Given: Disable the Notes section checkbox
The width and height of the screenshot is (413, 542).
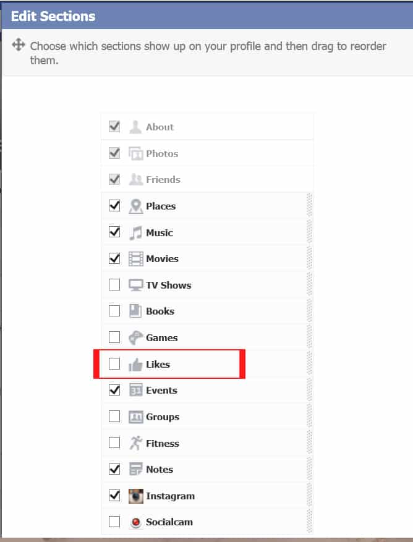Looking at the screenshot, I should (114, 469).
